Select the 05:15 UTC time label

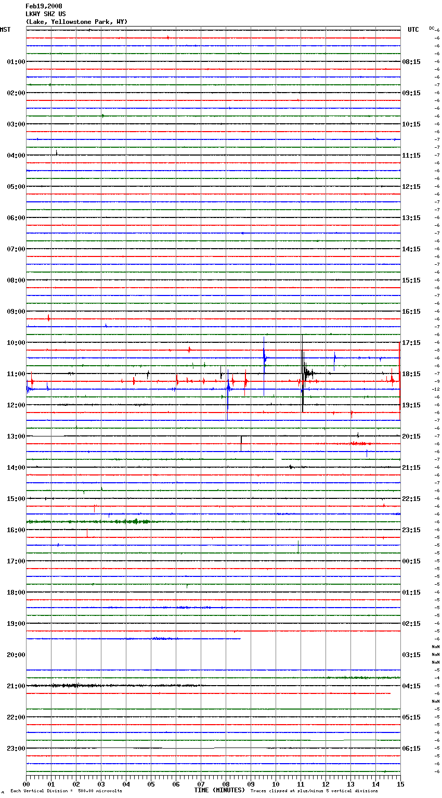[x=411, y=717]
